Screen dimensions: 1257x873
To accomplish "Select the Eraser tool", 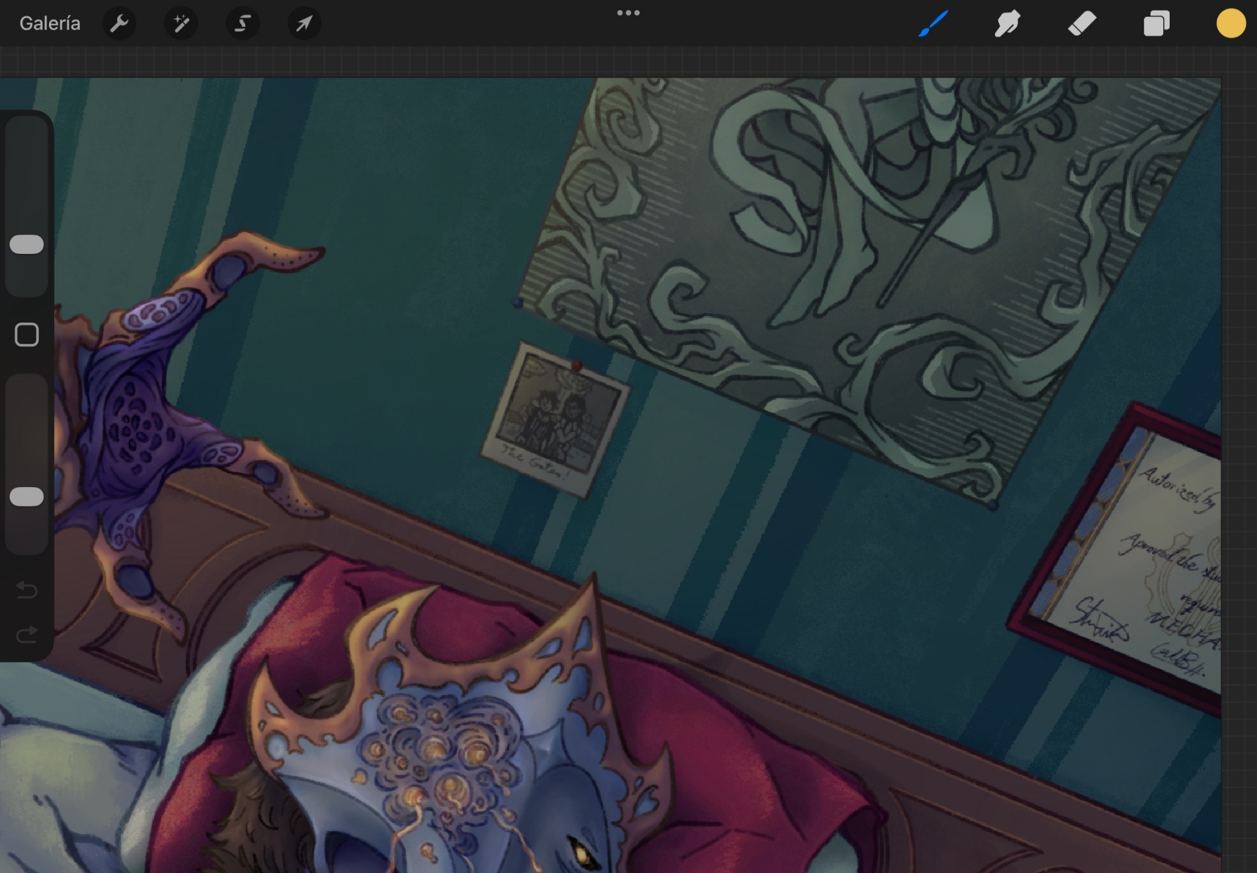I will pos(1082,24).
